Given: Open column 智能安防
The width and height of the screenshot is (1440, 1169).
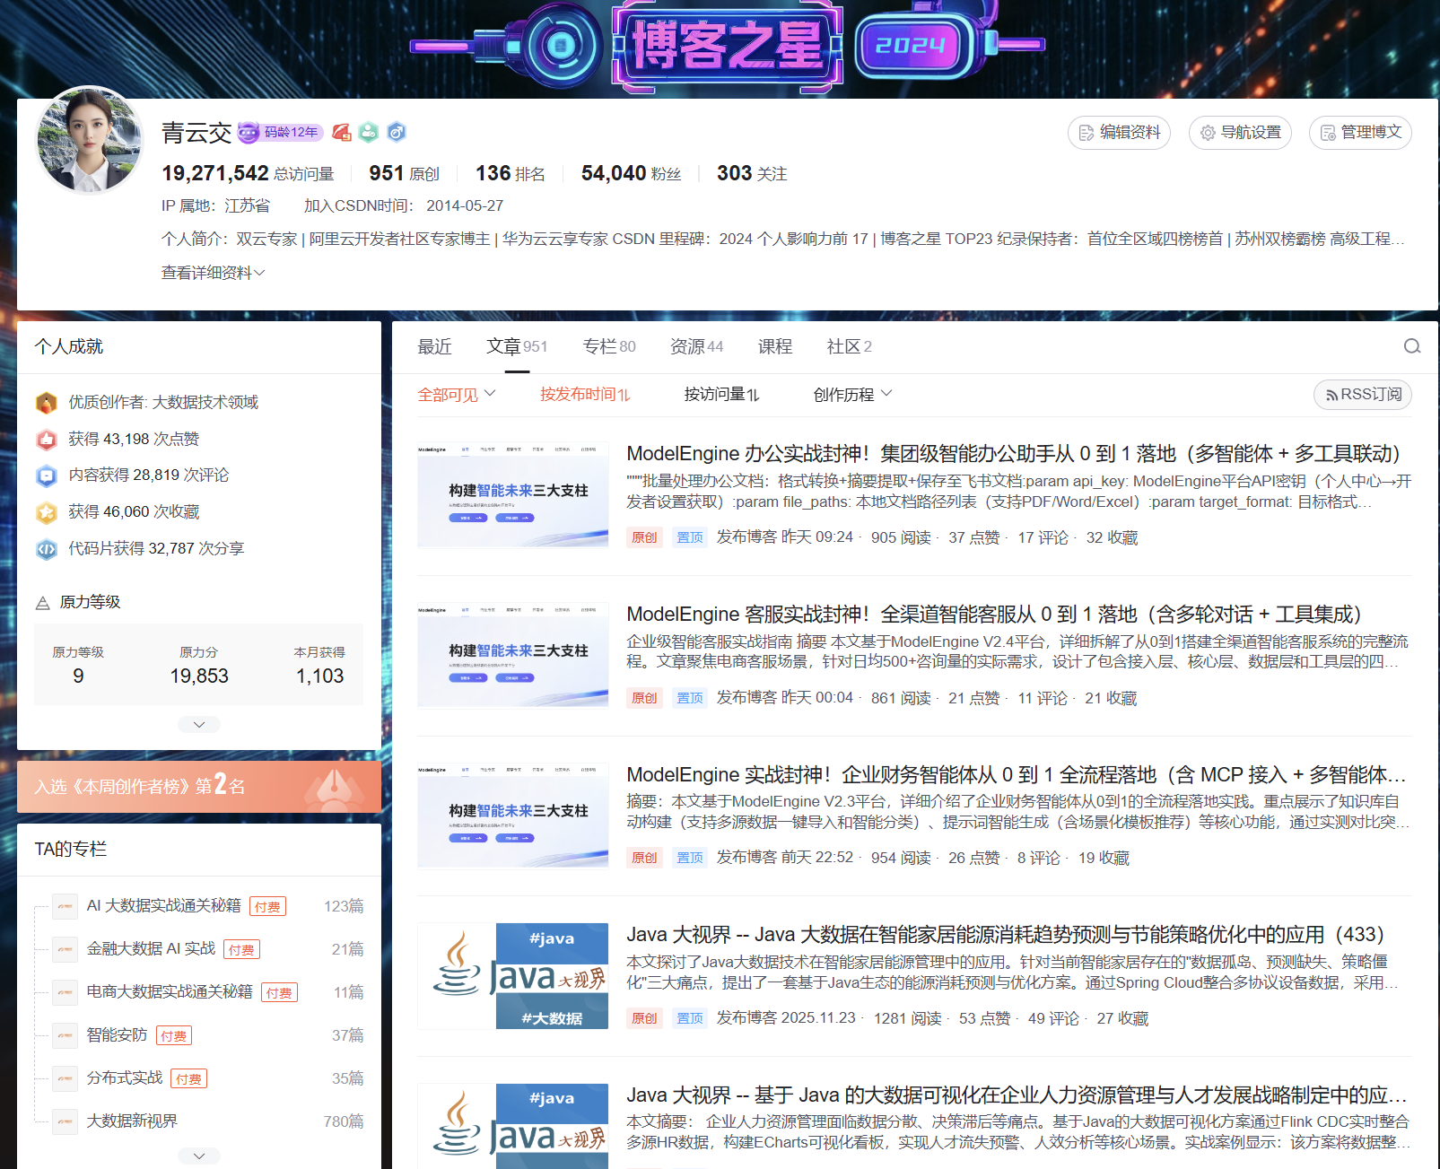Looking at the screenshot, I should coord(117,1035).
